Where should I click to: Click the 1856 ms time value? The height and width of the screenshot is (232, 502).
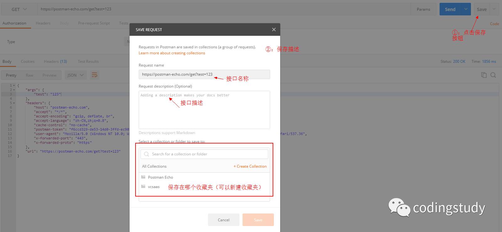click(x=489, y=62)
